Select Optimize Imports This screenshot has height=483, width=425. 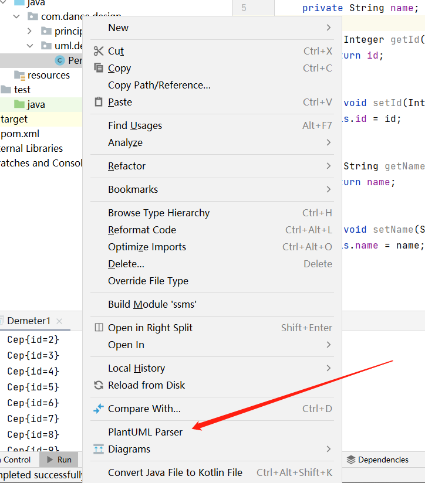212,247
